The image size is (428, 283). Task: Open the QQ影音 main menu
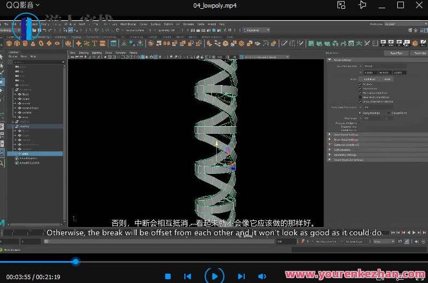(22, 5)
